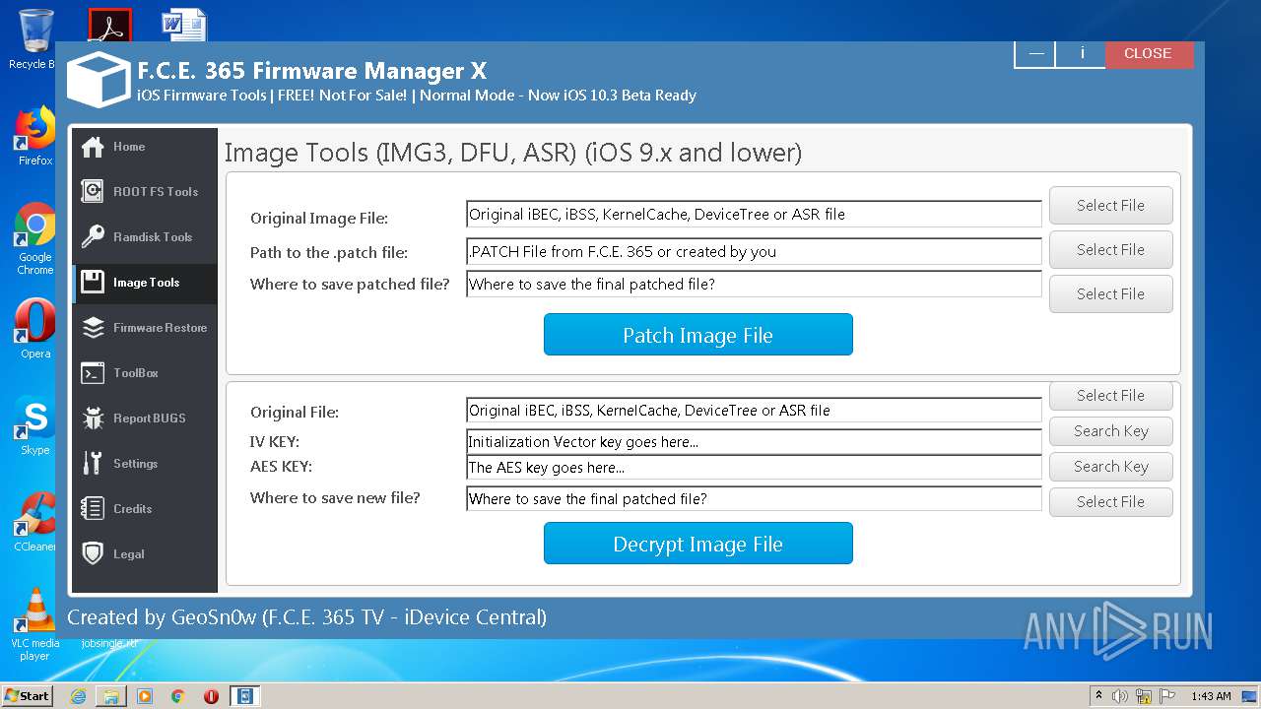Select File for Original Image File
This screenshot has width=1261, height=709.
point(1110,205)
